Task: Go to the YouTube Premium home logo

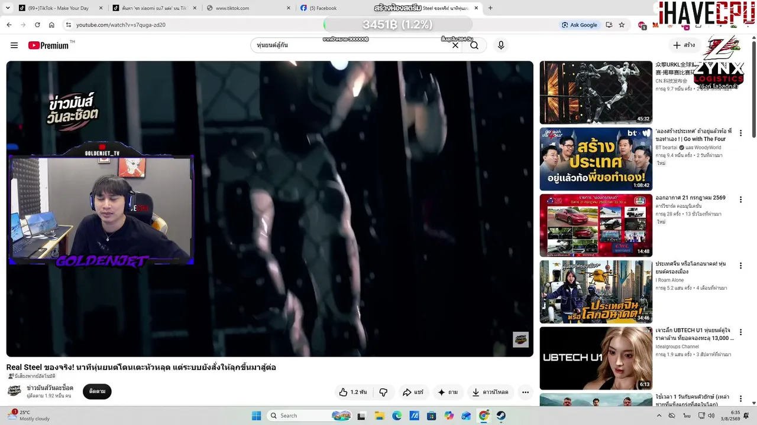Action: (48, 45)
